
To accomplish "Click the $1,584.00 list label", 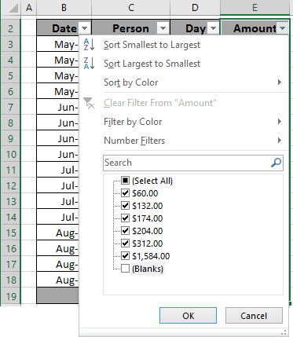I will tap(151, 256).
